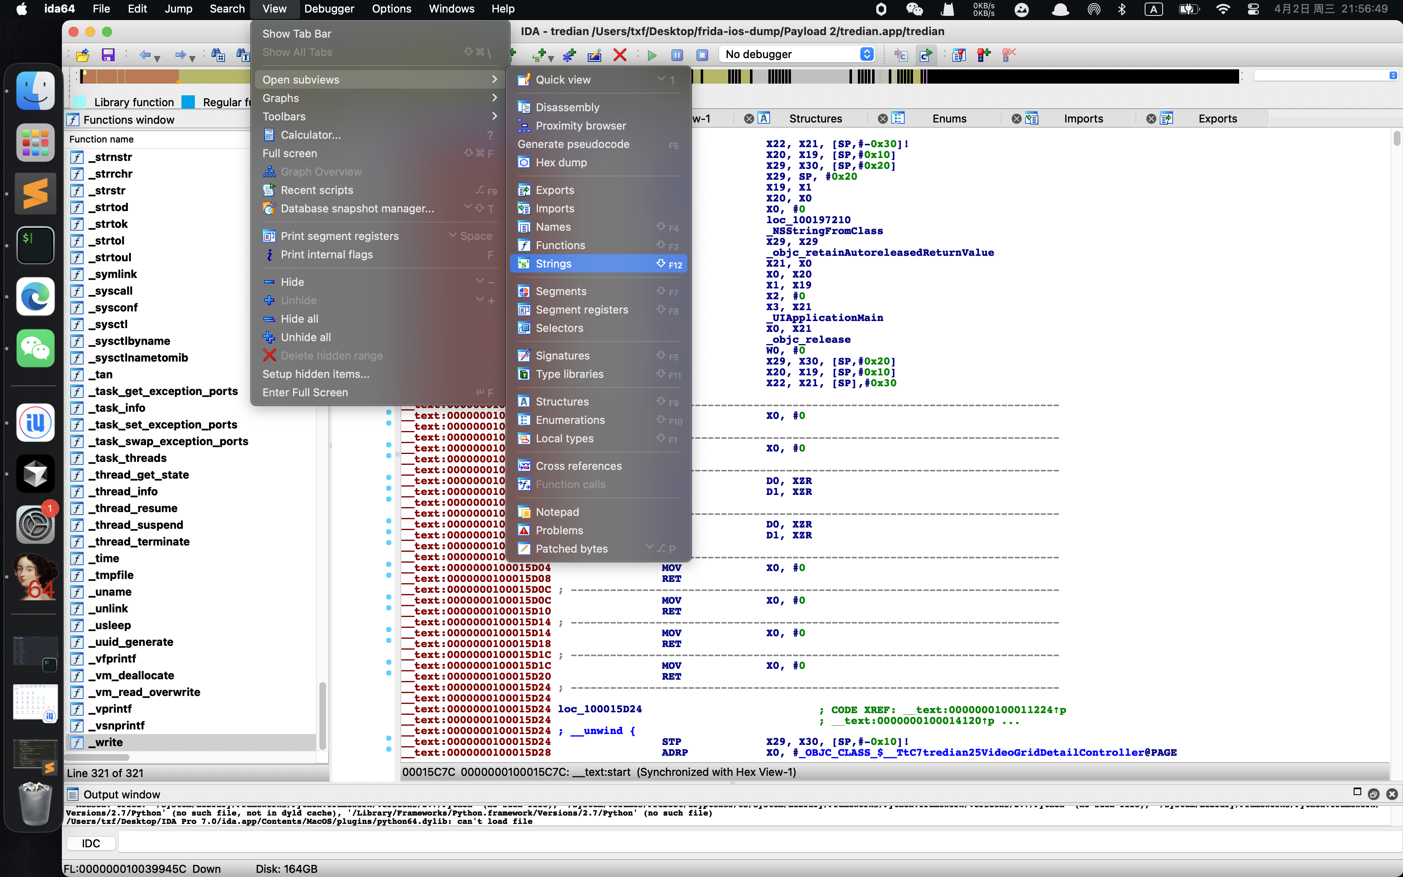This screenshot has width=1403, height=877.
Task: Select Setup hidden items... entry
Action: coord(380,374)
